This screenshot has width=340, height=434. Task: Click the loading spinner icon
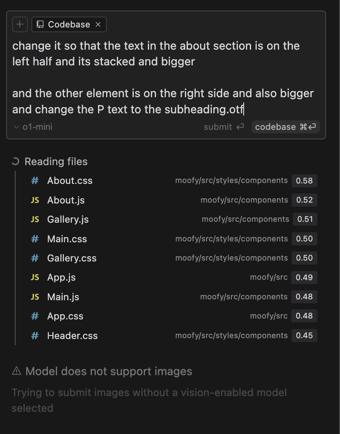point(16,162)
